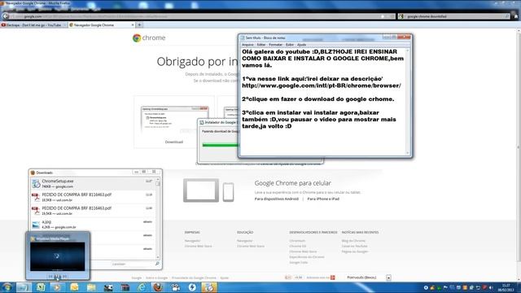This screenshot has width=521, height=293.
Task: Click the Windows Media Player preview thumbnail
Action: point(57,256)
